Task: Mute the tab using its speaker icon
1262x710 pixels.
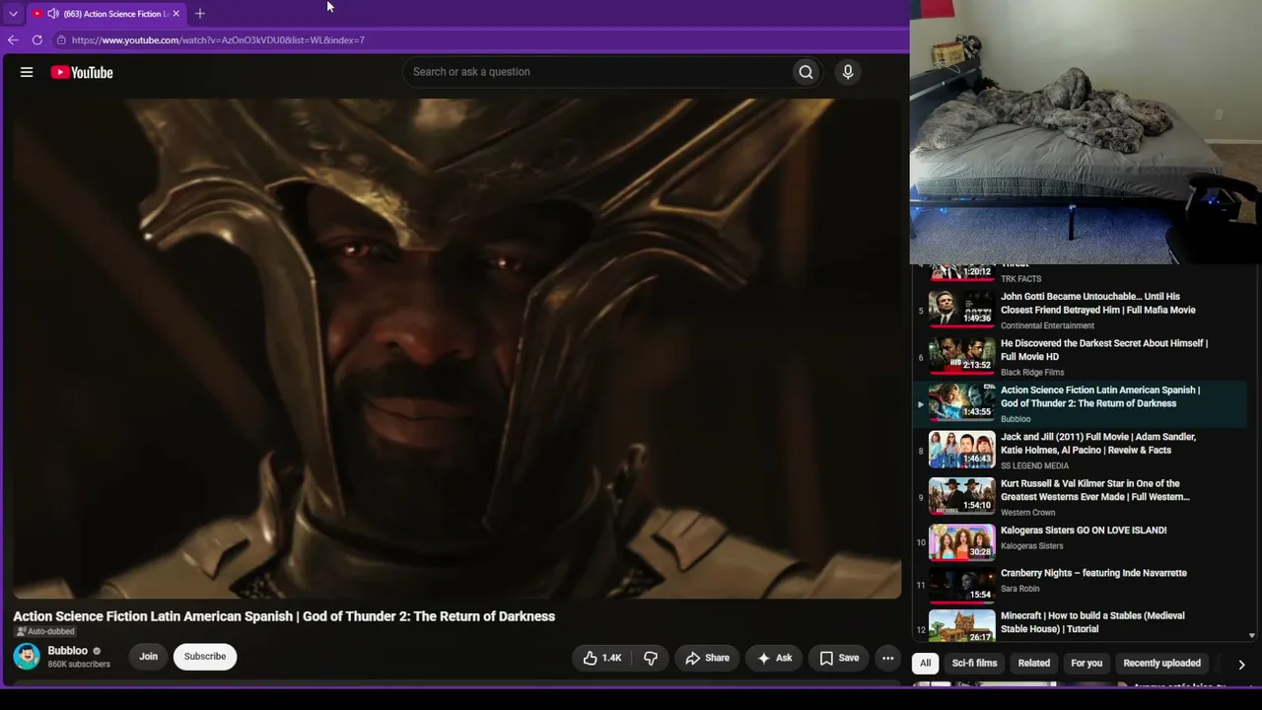Action: 52,14
